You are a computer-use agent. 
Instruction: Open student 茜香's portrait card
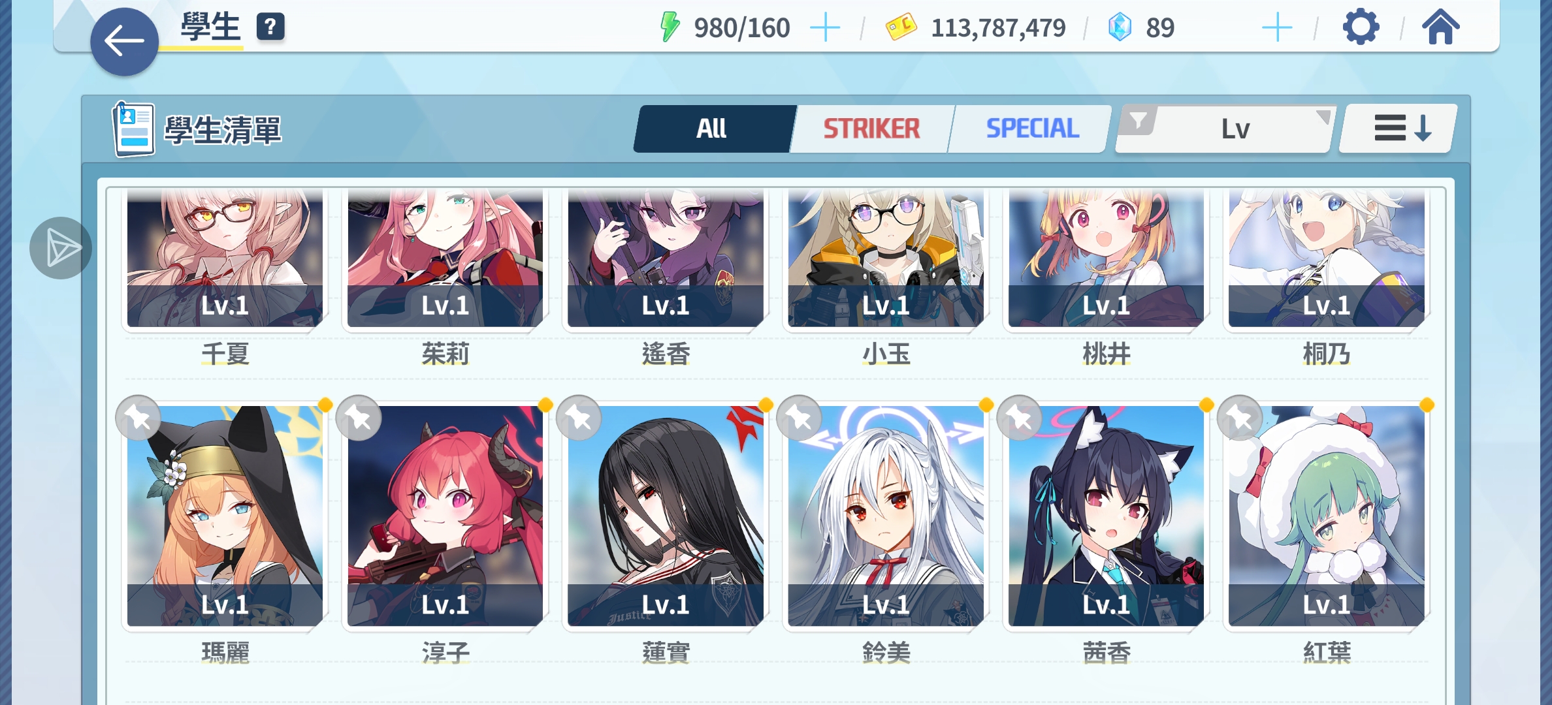tap(1106, 516)
